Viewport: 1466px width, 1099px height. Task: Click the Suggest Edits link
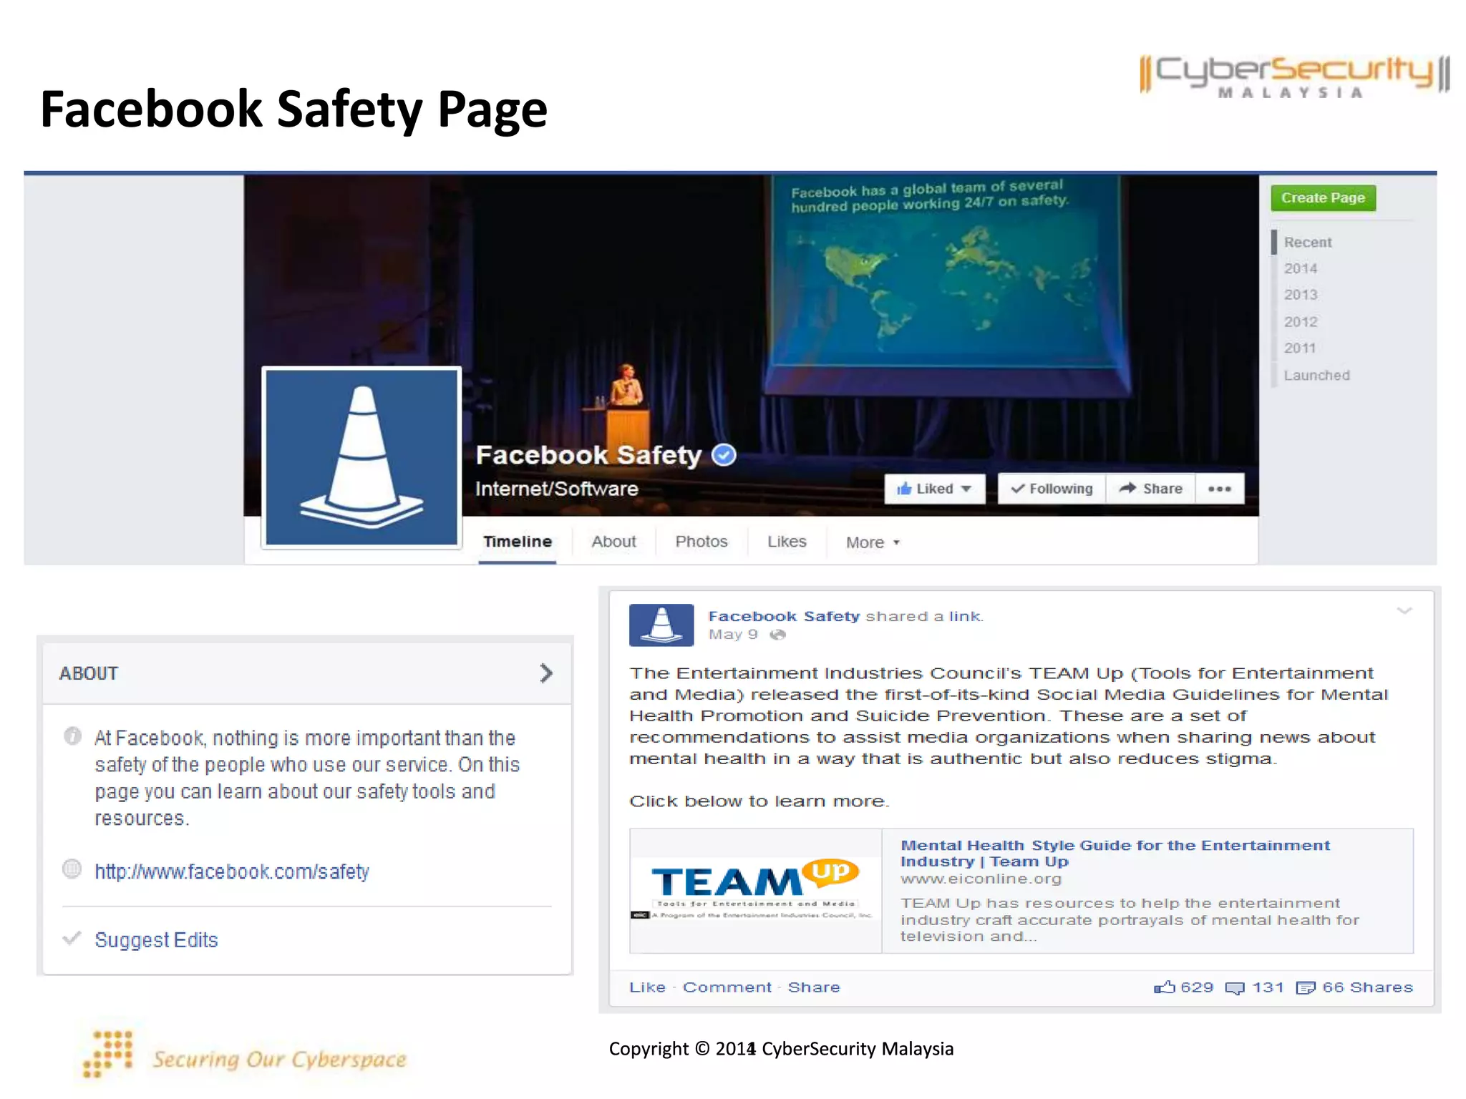tap(156, 939)
